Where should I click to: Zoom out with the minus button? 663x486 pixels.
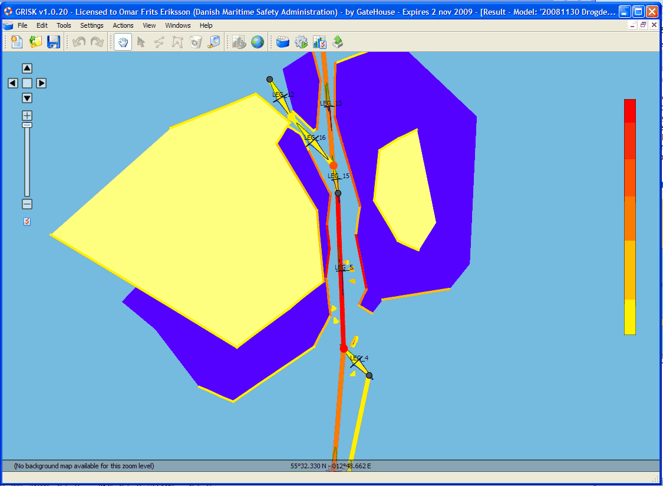27,205
